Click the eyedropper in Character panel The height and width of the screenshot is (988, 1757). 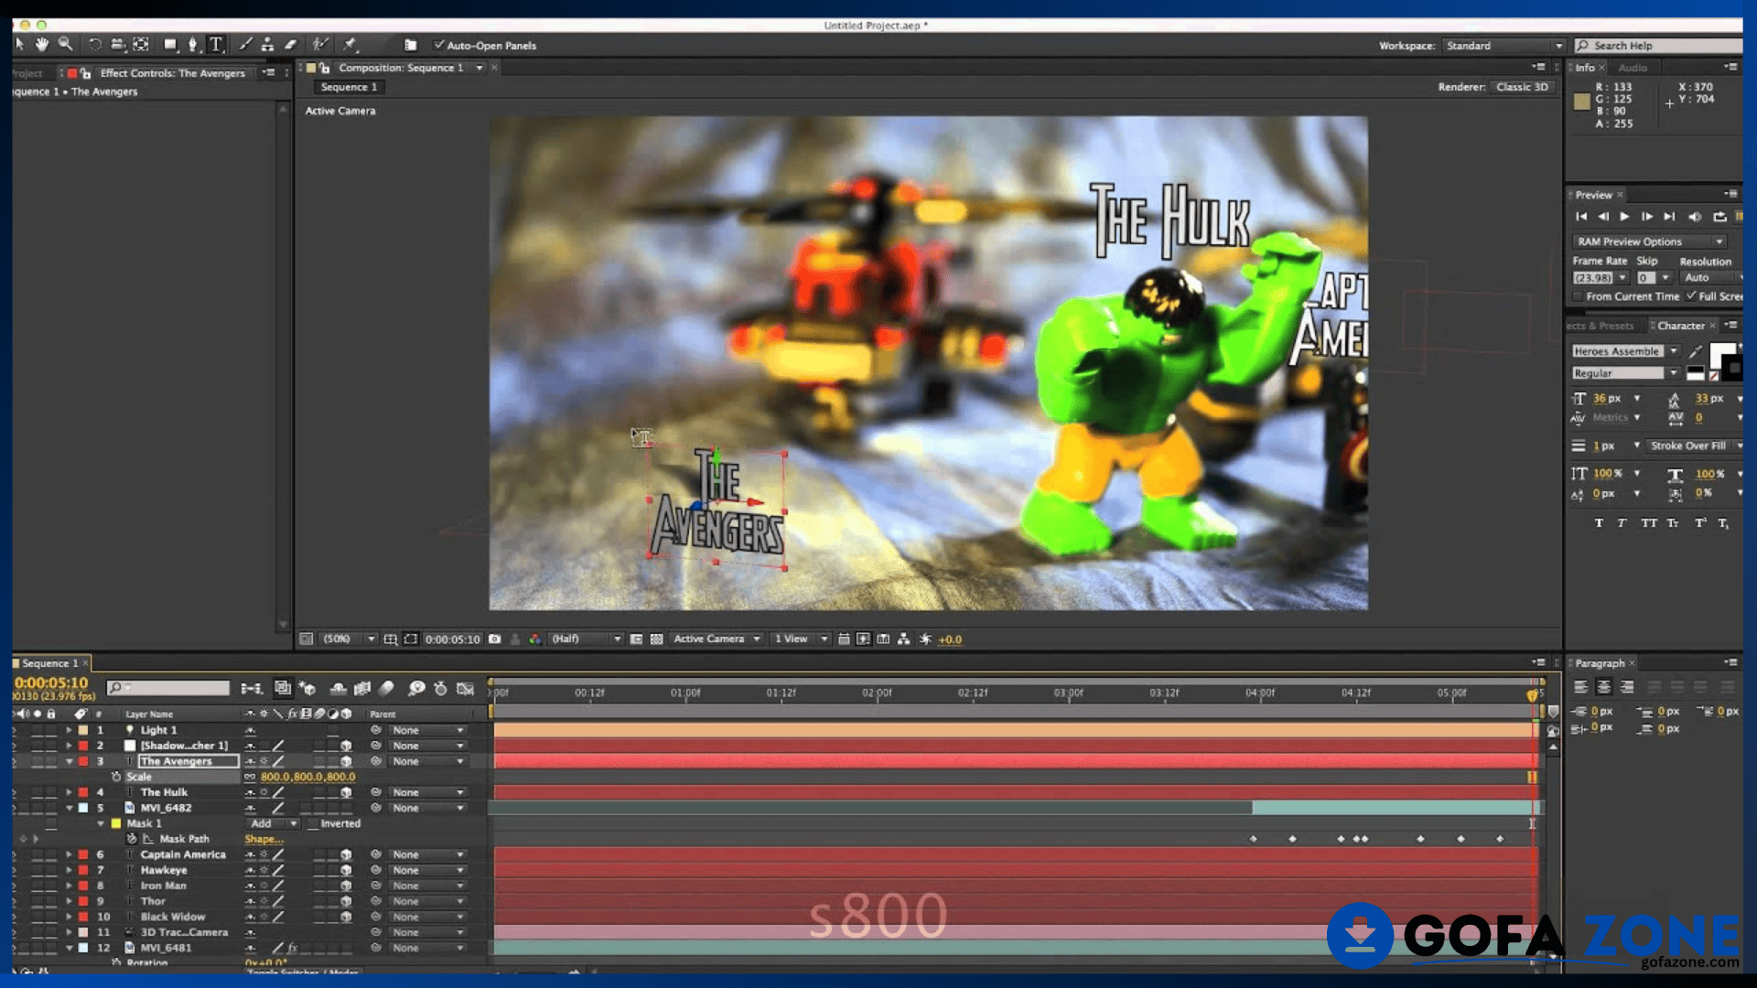point(1696,351)
